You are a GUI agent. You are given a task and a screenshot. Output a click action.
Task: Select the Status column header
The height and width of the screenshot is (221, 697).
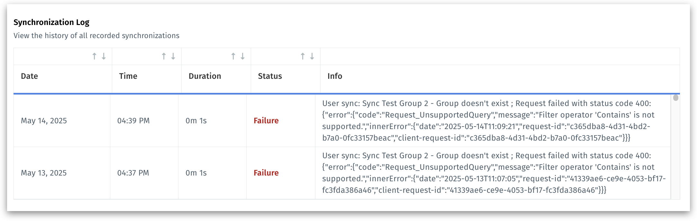tap(270, 76)
